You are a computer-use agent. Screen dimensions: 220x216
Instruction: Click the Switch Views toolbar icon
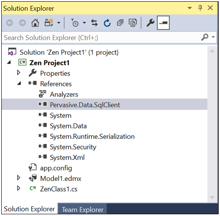click(x=49, y=23)
